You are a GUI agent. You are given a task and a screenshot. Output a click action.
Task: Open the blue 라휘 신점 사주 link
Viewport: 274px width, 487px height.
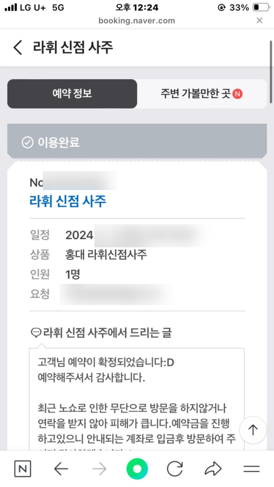[68, 201]
